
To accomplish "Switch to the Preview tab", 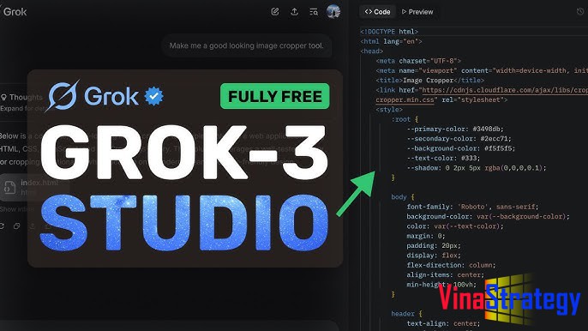I will click(417, 12).
